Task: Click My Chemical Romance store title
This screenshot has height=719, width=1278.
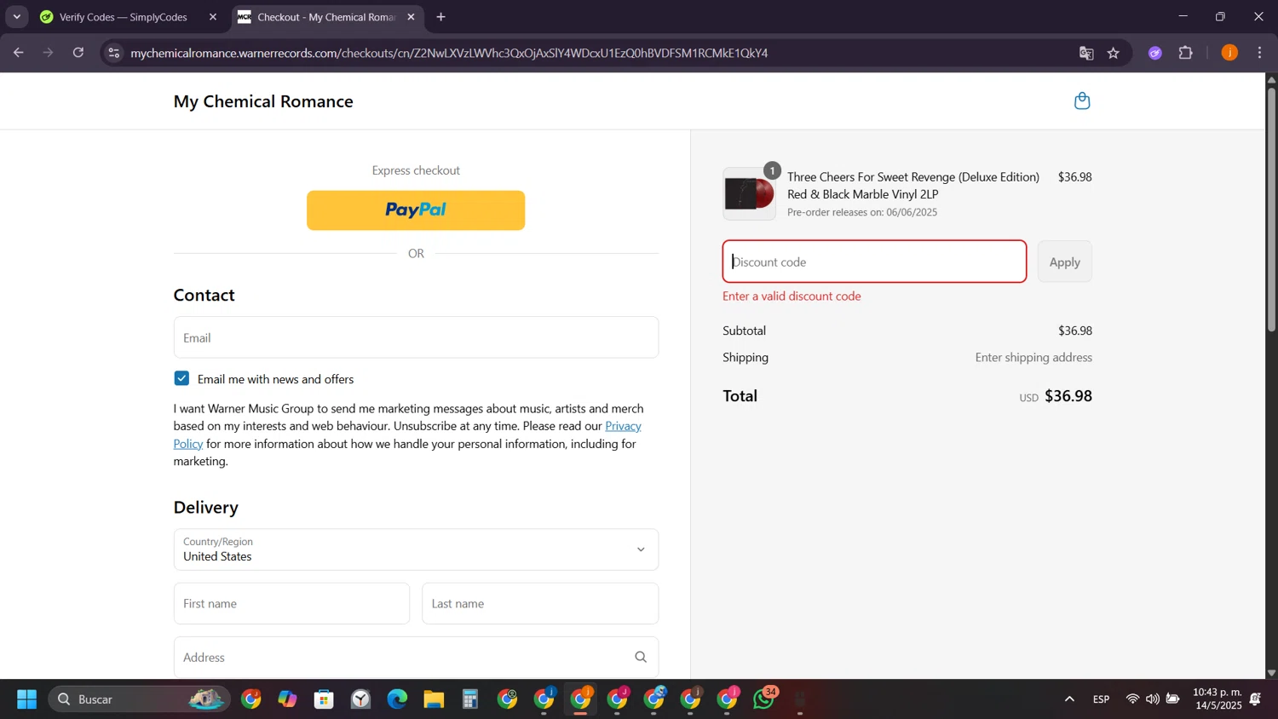Action: (263, 101)
